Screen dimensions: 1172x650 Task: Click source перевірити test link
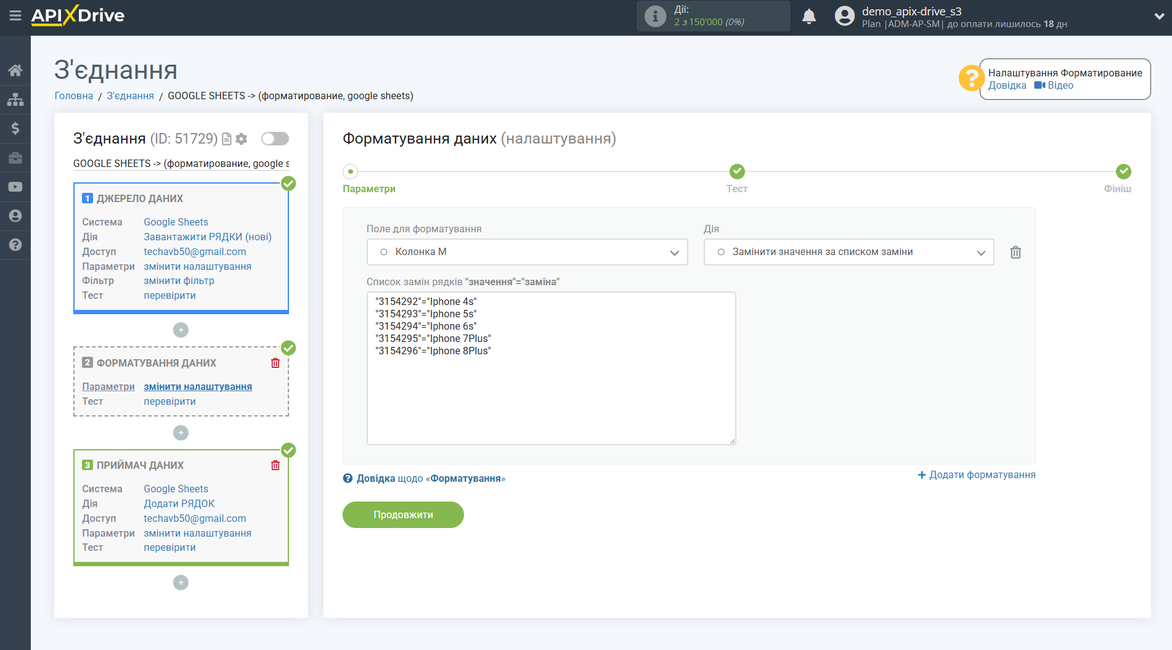tap(169, 295)
